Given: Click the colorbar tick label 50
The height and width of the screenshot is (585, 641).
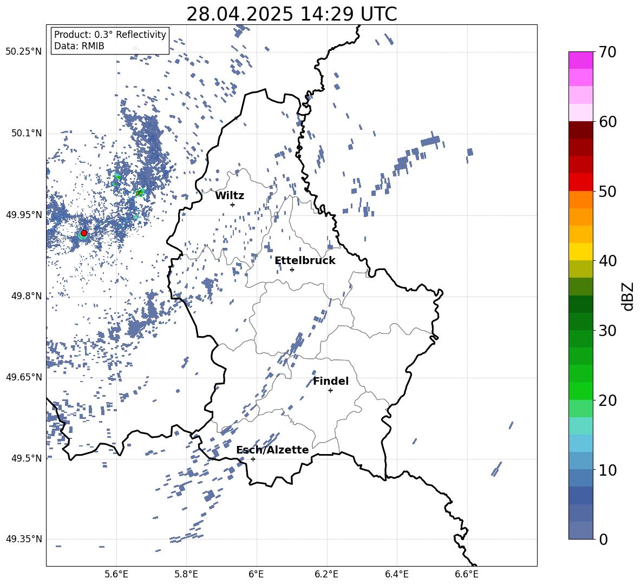Looking at the screenshot, I should tap(607, 191).
